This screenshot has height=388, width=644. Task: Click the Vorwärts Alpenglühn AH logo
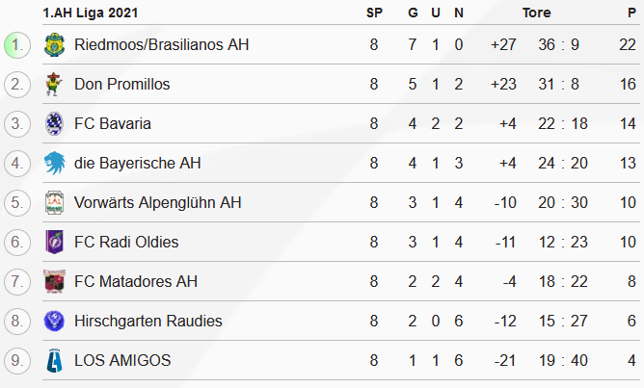click(54, 203)
